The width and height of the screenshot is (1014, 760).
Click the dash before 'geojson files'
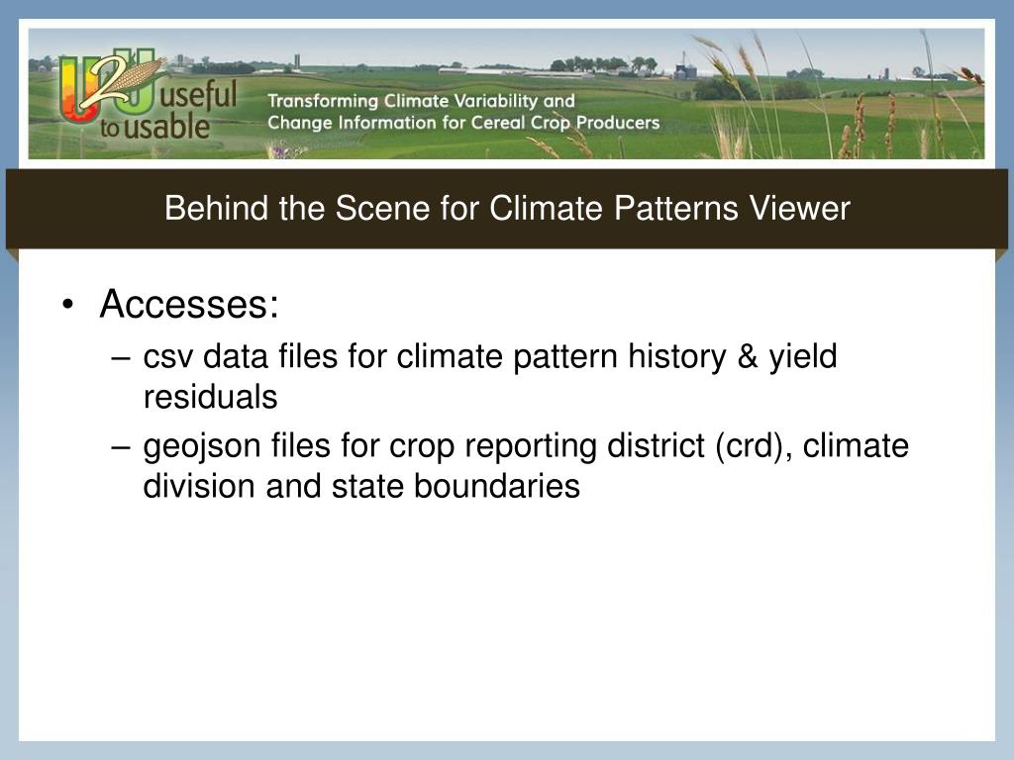[x=121, y=447]
